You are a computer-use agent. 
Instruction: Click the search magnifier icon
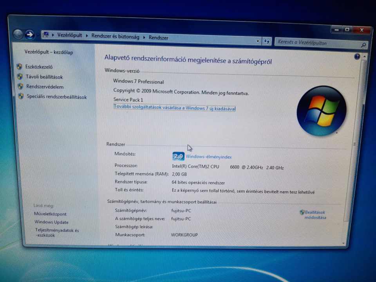363,45
